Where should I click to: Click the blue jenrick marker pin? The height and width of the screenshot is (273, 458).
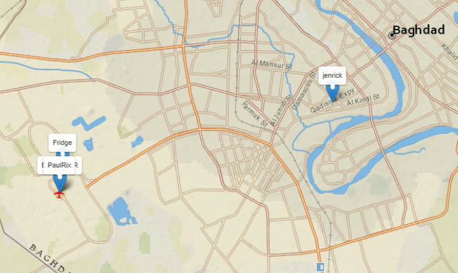[332, 93]
